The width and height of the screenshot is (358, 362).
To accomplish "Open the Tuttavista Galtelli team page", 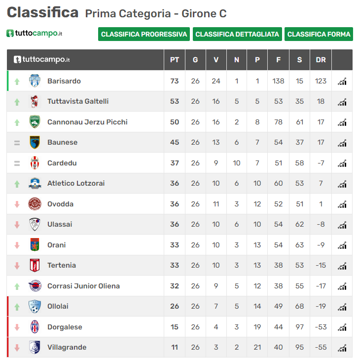I will pyautogui.click(x=78, y=101).
